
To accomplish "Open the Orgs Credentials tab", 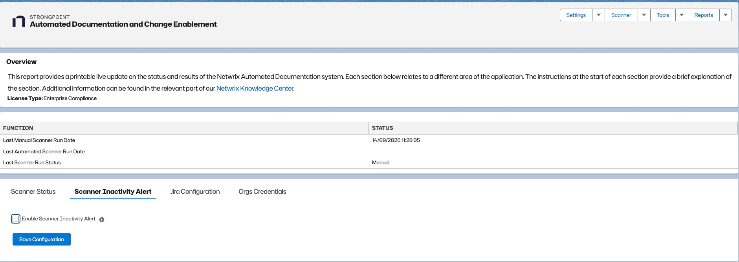I will [x=262, y=191].
